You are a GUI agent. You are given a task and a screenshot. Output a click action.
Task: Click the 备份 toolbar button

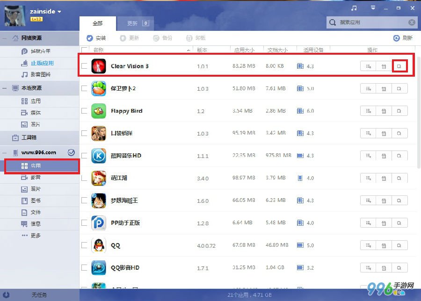tap(163, 38)
